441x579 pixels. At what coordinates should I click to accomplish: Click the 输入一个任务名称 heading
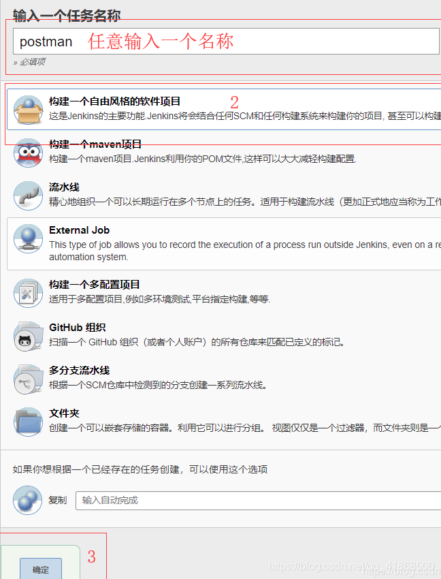tap(67, 16)
